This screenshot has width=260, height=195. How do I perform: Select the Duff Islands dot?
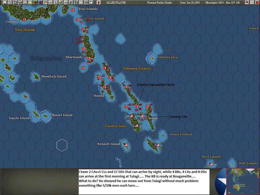click(232, 165)
